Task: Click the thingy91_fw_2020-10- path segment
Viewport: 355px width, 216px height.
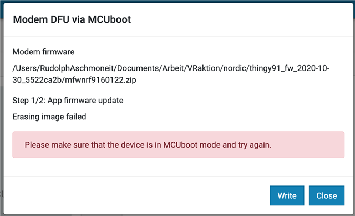Action: click(x=290, y=68)
